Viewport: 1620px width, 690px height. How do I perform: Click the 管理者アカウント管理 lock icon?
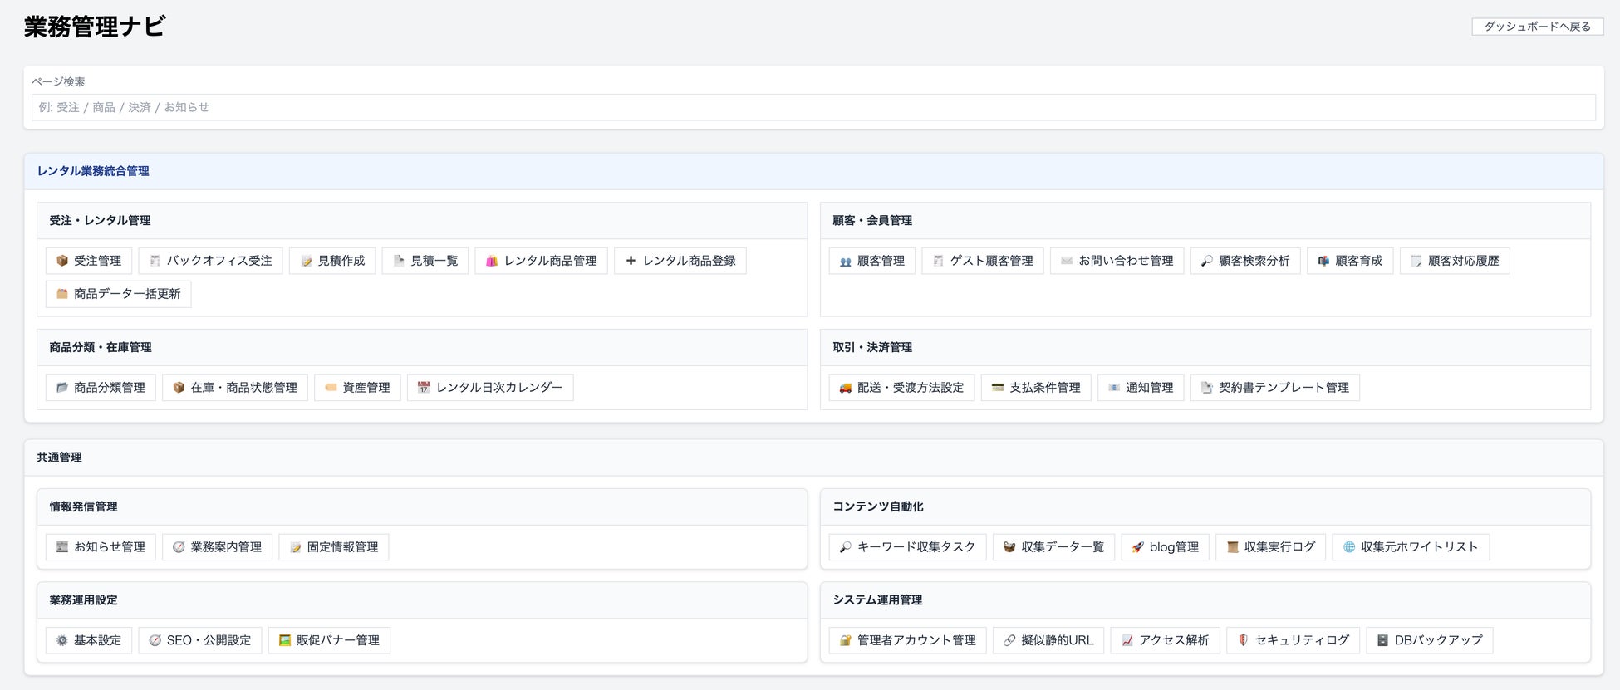click(x=846, y=640)
